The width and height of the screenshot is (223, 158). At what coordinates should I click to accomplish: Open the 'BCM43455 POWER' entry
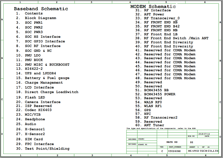click(x=160, y=94)
